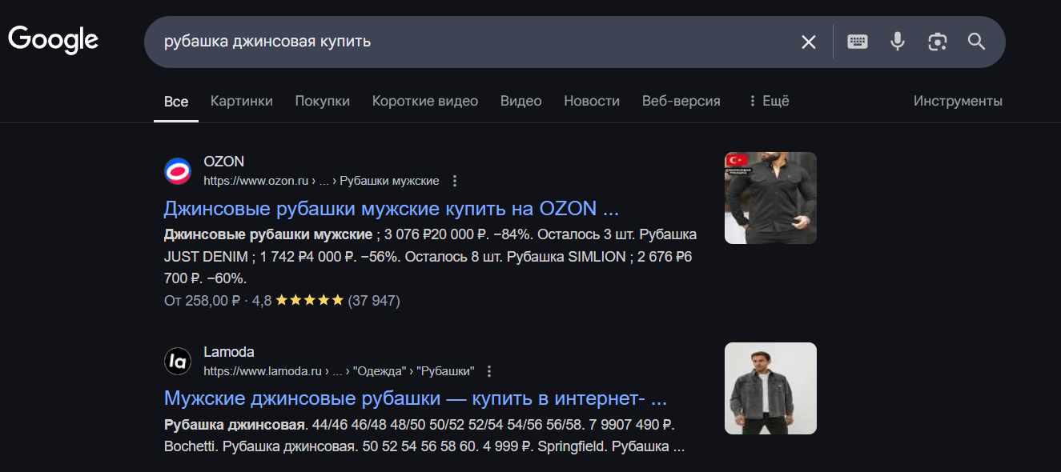Click the Google logo
1061x472 pixels.
53,39
